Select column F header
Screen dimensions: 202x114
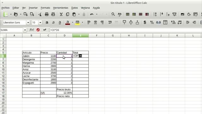(x=97, y=35)
